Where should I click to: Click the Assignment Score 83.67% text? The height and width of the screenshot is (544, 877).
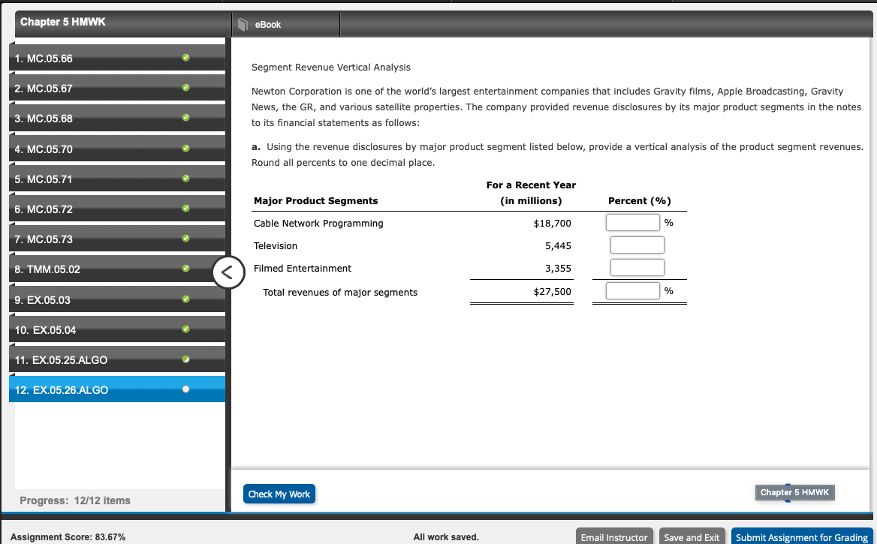point(68,536)
